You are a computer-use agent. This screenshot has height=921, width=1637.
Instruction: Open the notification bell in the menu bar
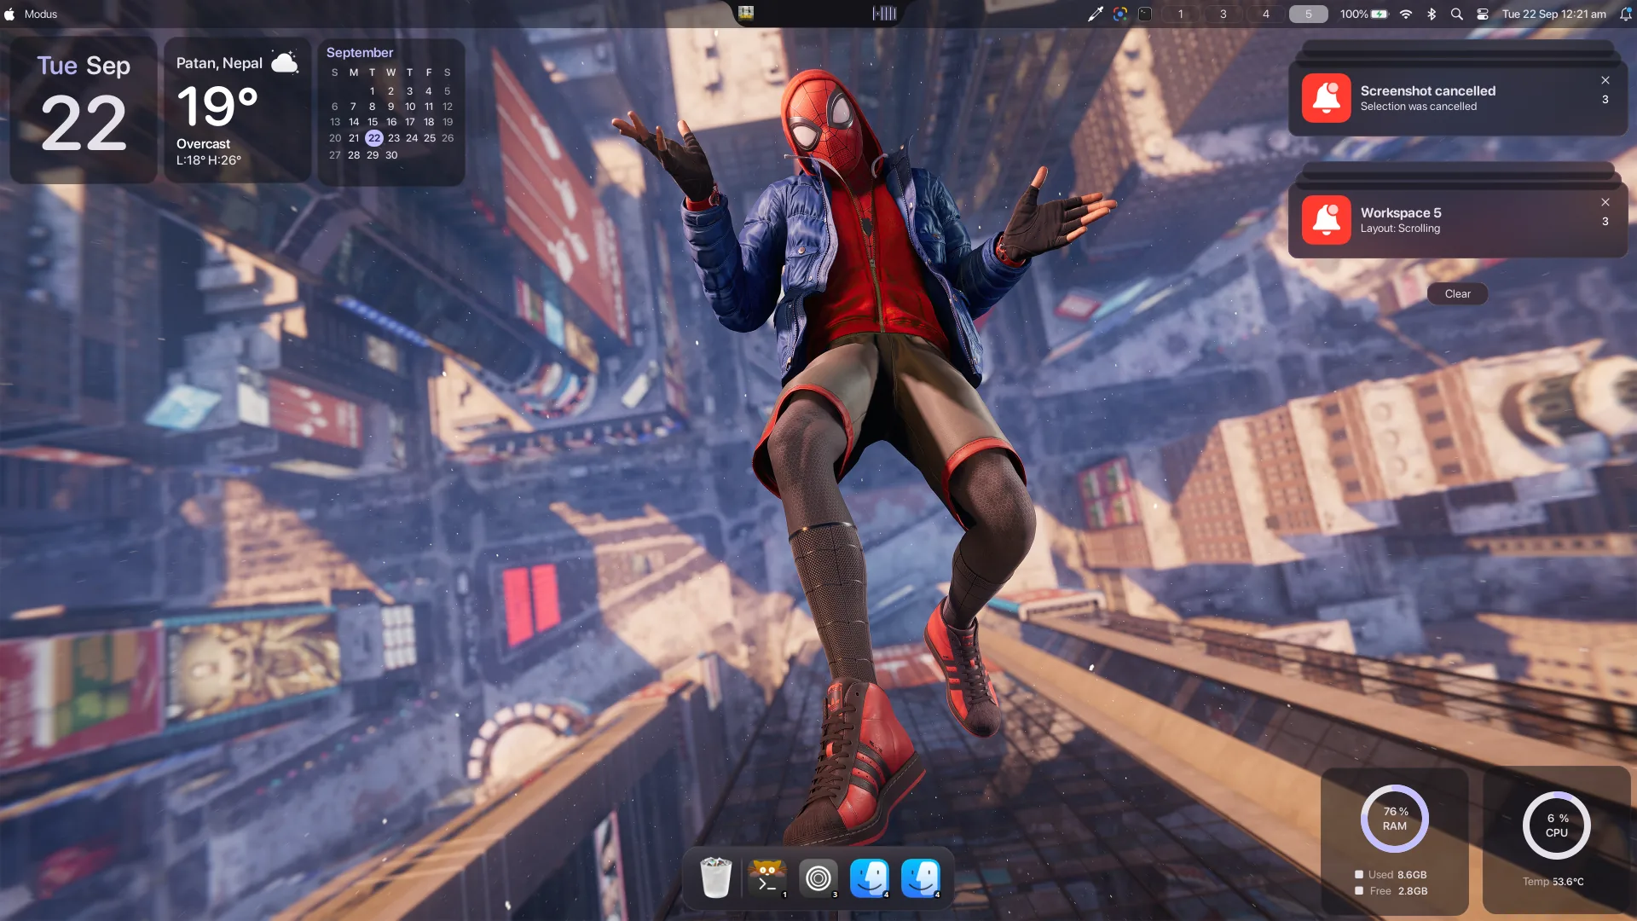(x=1625, y=14)
